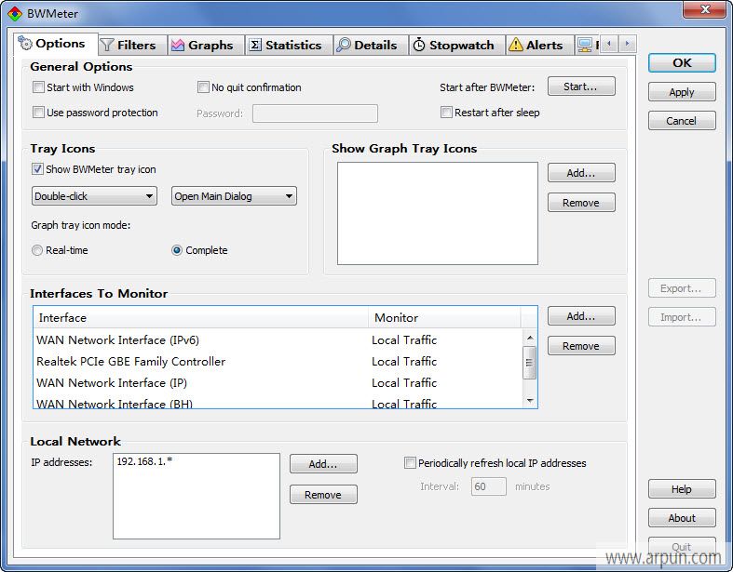Click Add... for Interfaces To Monitor

pos(581,316)
